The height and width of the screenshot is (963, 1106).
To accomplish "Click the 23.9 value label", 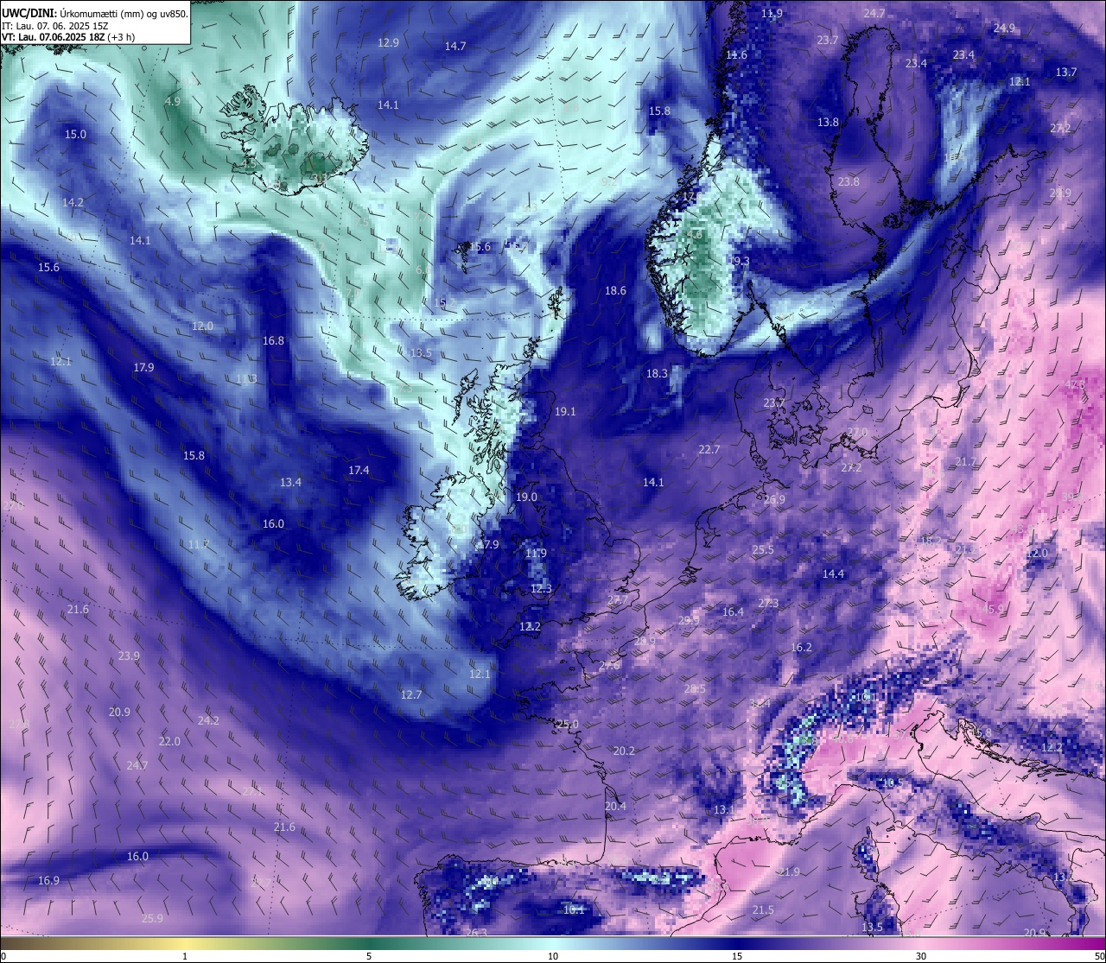I will point(129,656).
